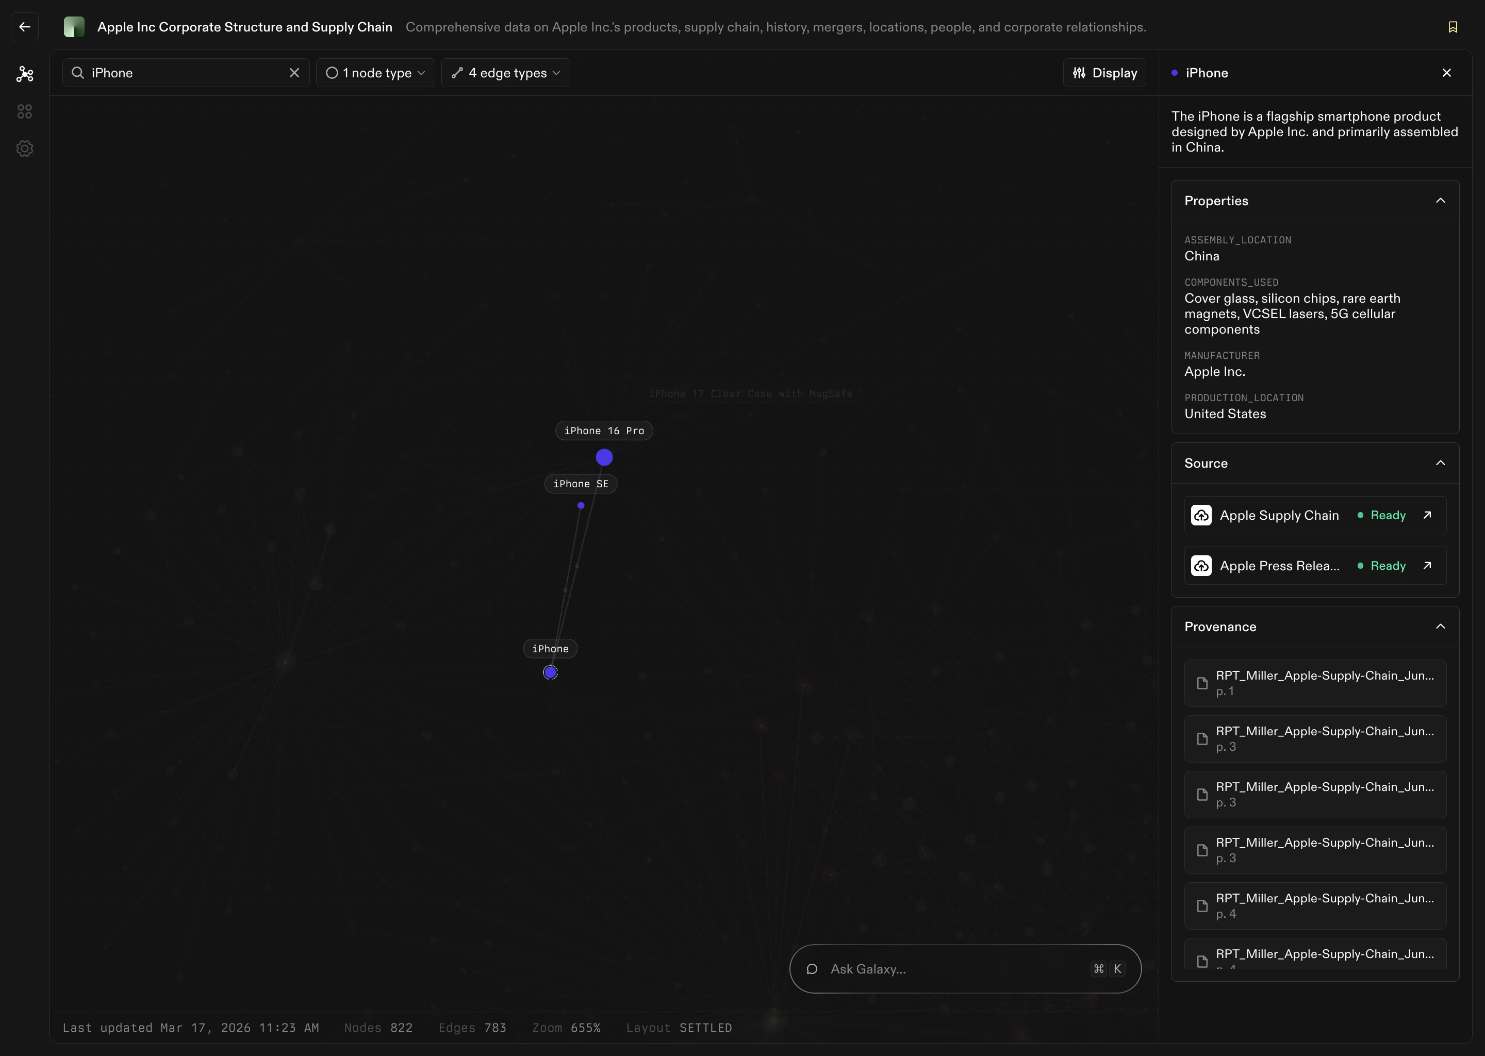Click the document icon on the first provenance entry
This screenshot has height=1056, width=1485.
pyautogui.click(x=1202, y=683)
